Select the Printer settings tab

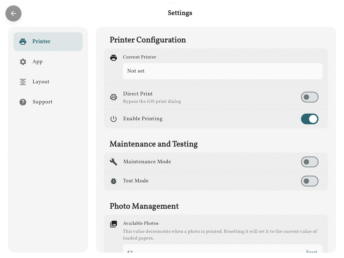[x=48, y=42]
